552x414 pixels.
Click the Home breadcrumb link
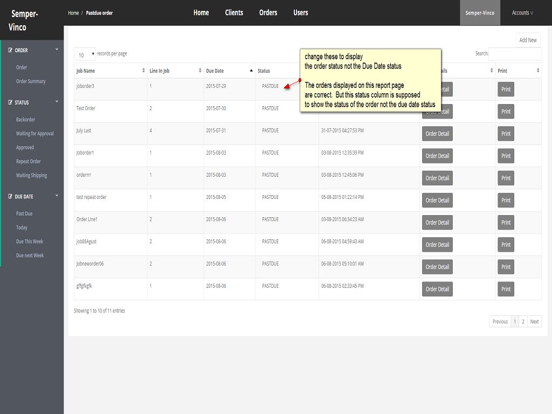point(73,13)
